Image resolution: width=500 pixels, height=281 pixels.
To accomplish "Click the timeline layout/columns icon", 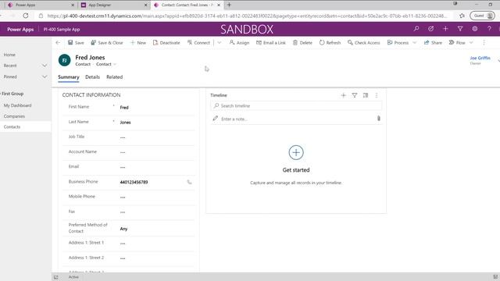I will point(366,95).
